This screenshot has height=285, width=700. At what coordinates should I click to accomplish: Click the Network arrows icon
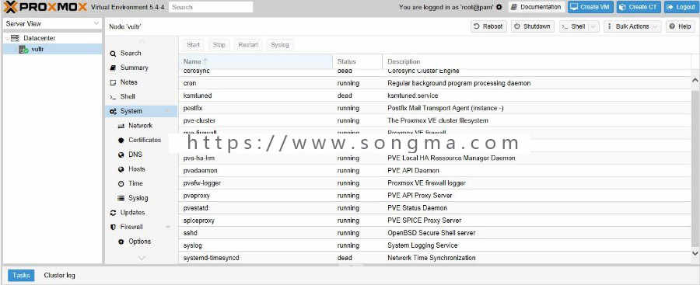[x=121, y=127]
